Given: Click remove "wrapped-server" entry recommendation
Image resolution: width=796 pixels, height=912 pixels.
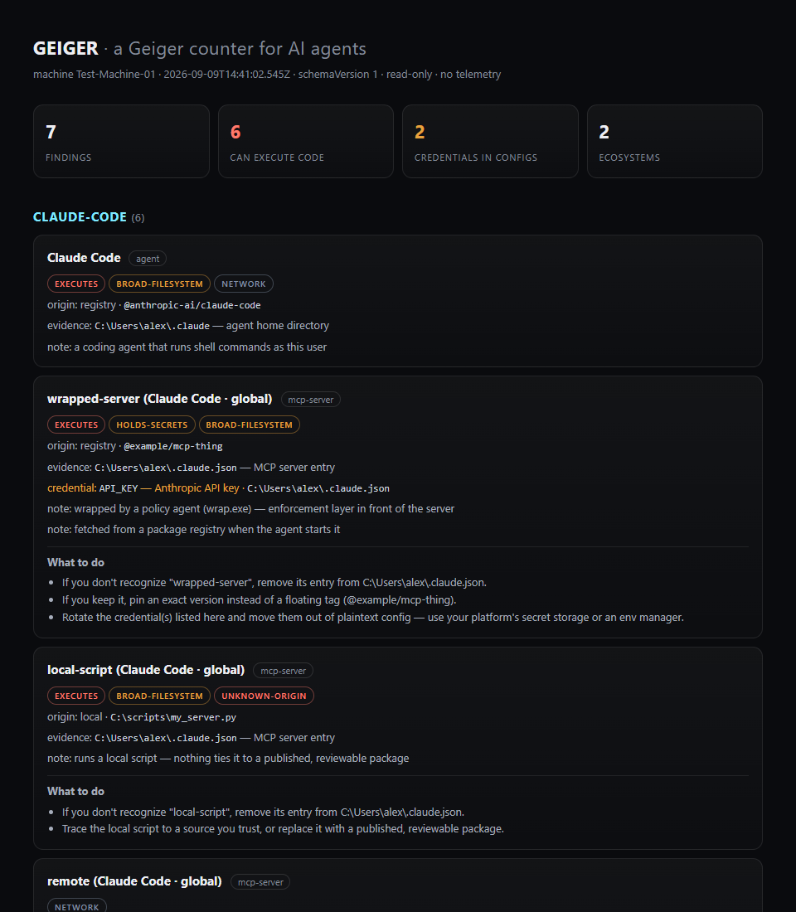Looking at the screenshot, I should (x=274, y=582).
